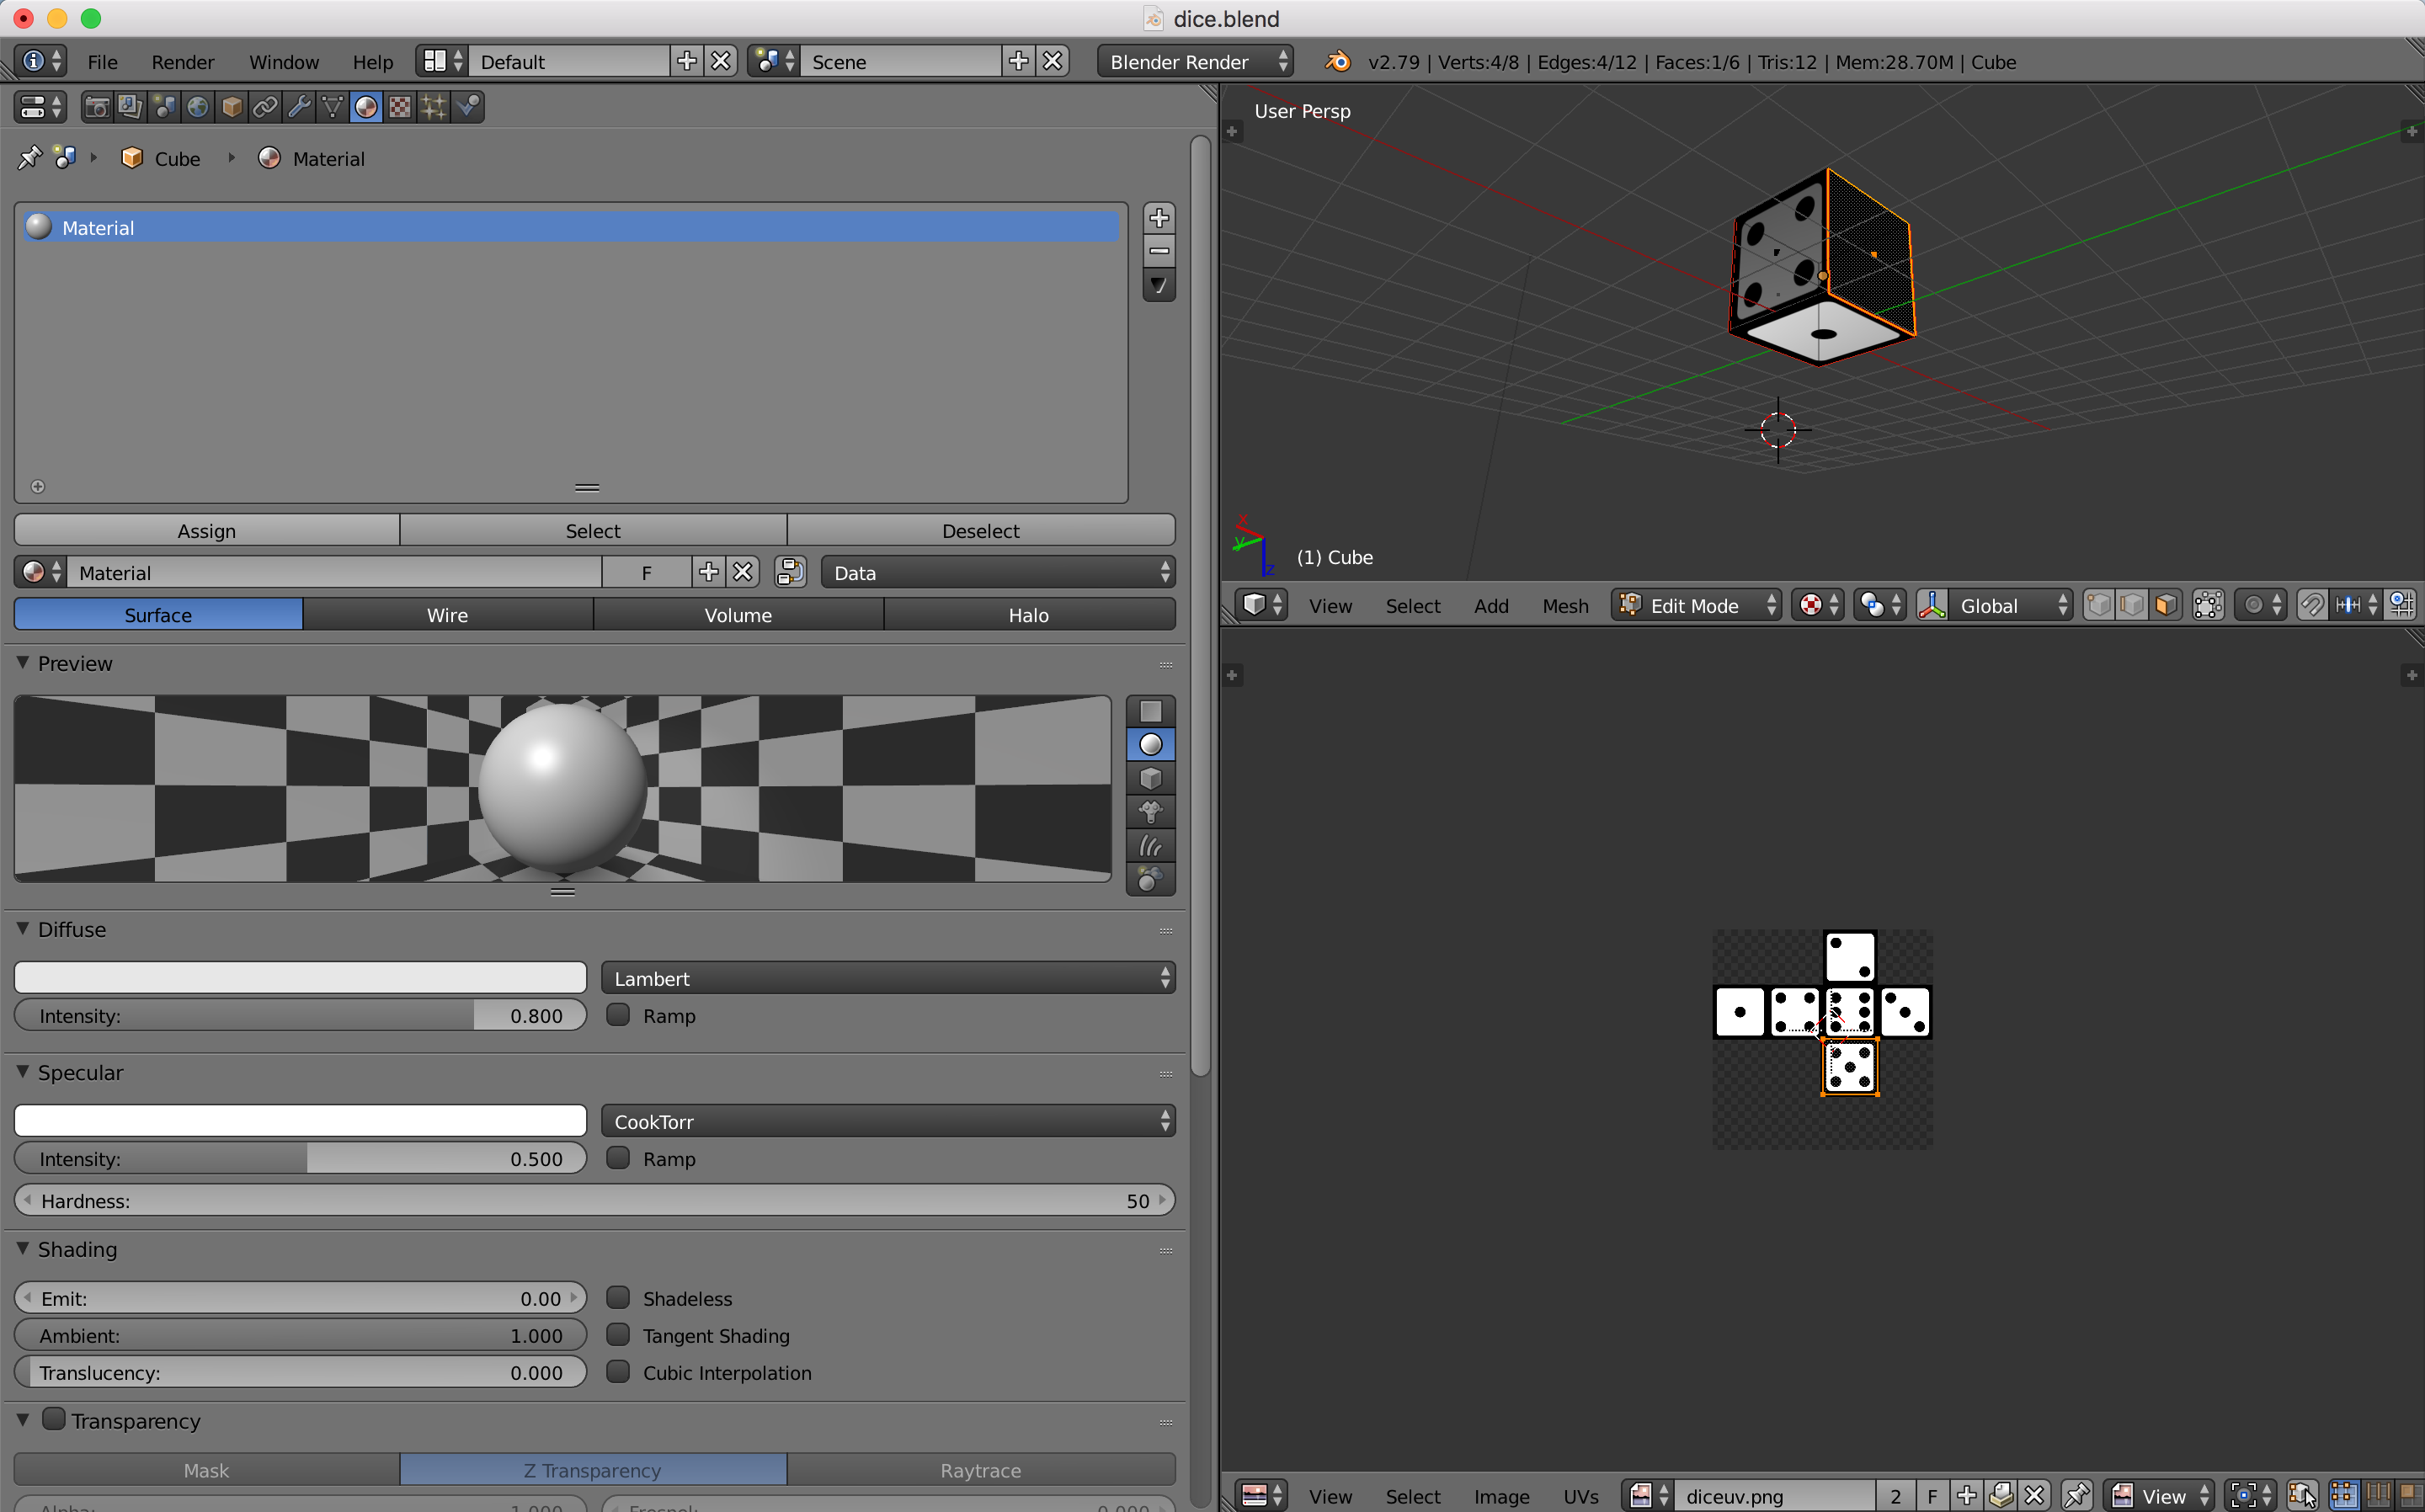The image size is (2425, 1512).
Task: Adjust the Hardness slider
Action: click(594, 1200)
